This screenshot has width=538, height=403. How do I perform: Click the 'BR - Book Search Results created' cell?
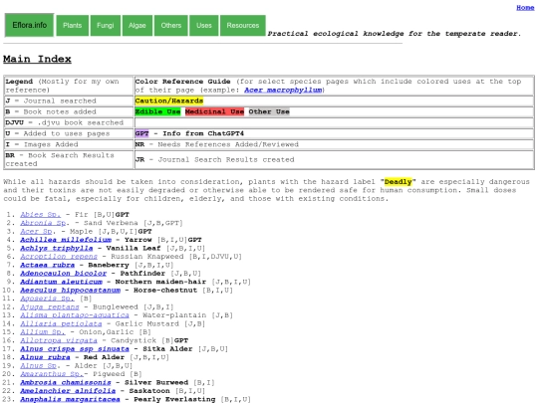[69, 159]
